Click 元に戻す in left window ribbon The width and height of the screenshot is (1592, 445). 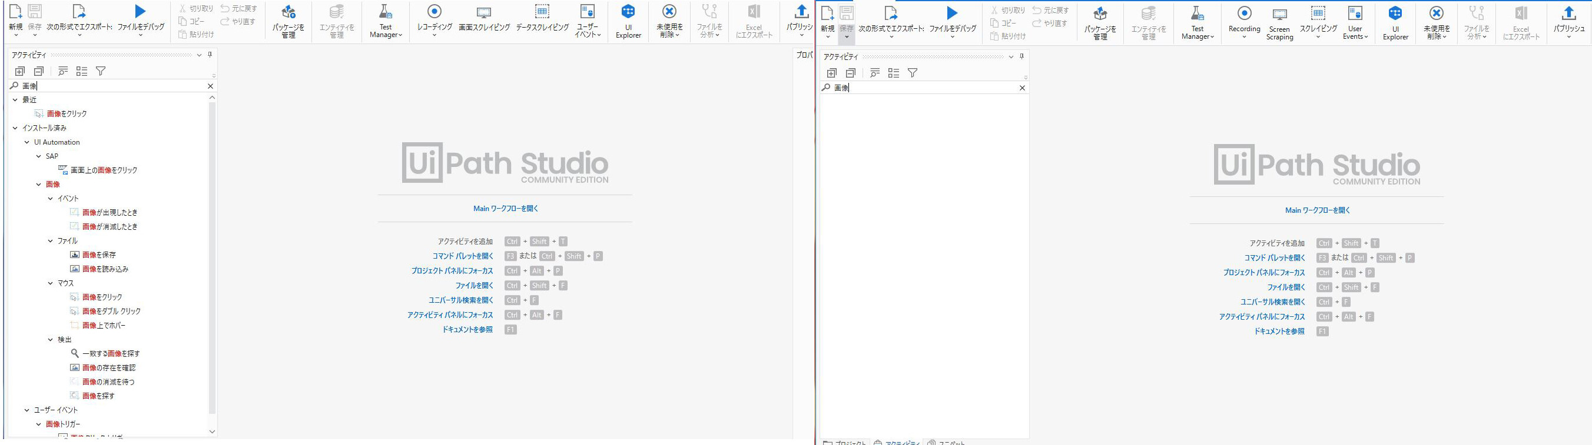click(238, 9)
